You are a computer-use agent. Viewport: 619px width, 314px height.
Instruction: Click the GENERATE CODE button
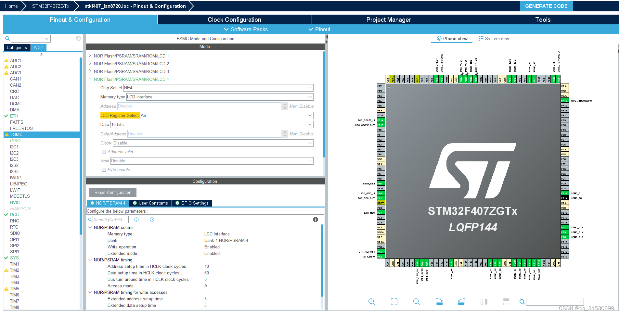[x=546, y=6]
